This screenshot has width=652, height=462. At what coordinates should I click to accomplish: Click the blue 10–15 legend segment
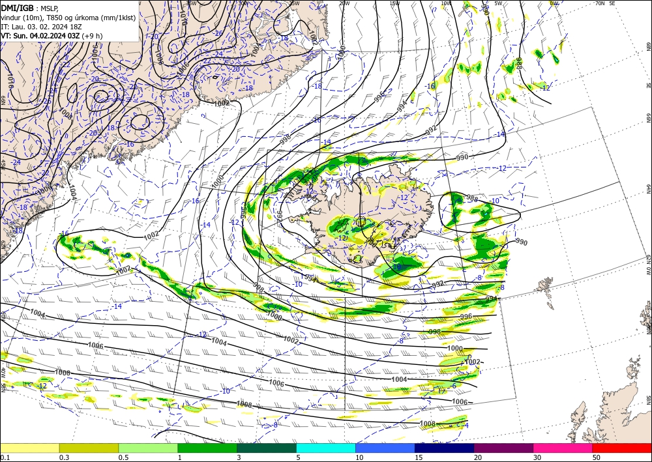pos(385,448)
